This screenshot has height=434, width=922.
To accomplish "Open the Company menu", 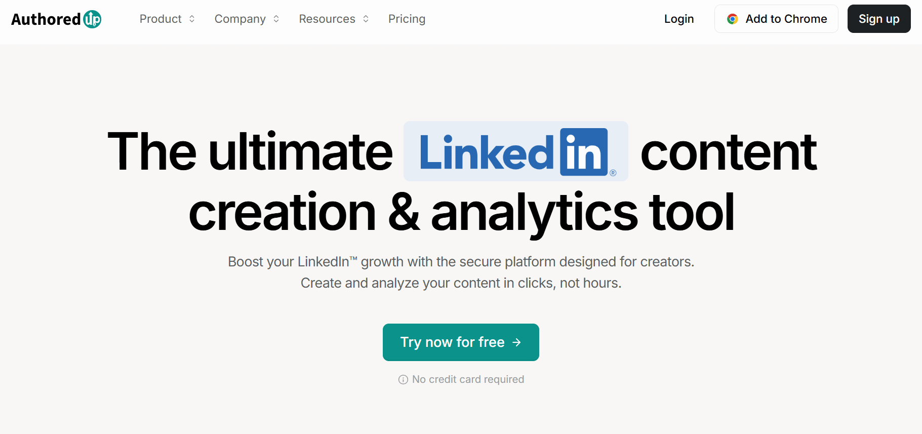I will [247, 19].
